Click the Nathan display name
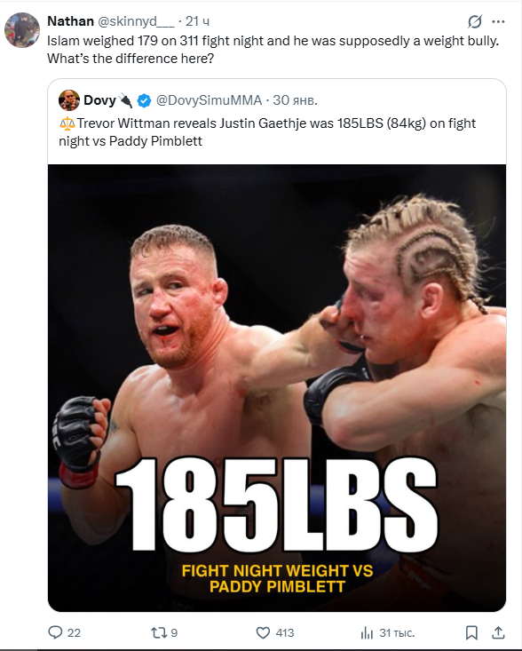The image size is (522, 651). point(70,21)
